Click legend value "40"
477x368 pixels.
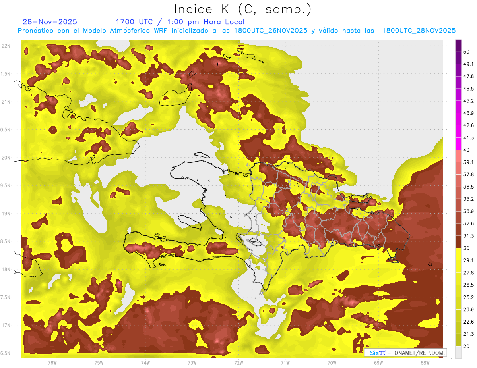pos(467,150)
